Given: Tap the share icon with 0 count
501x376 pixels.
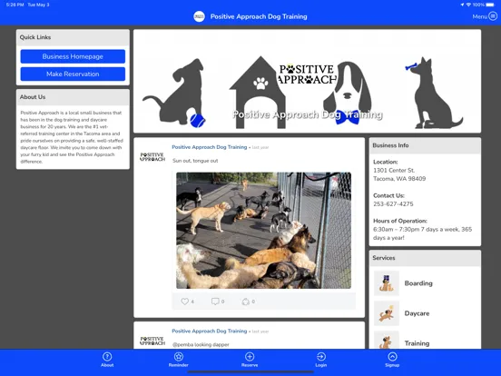Looking at the screenshot, I should click(245, 302).
